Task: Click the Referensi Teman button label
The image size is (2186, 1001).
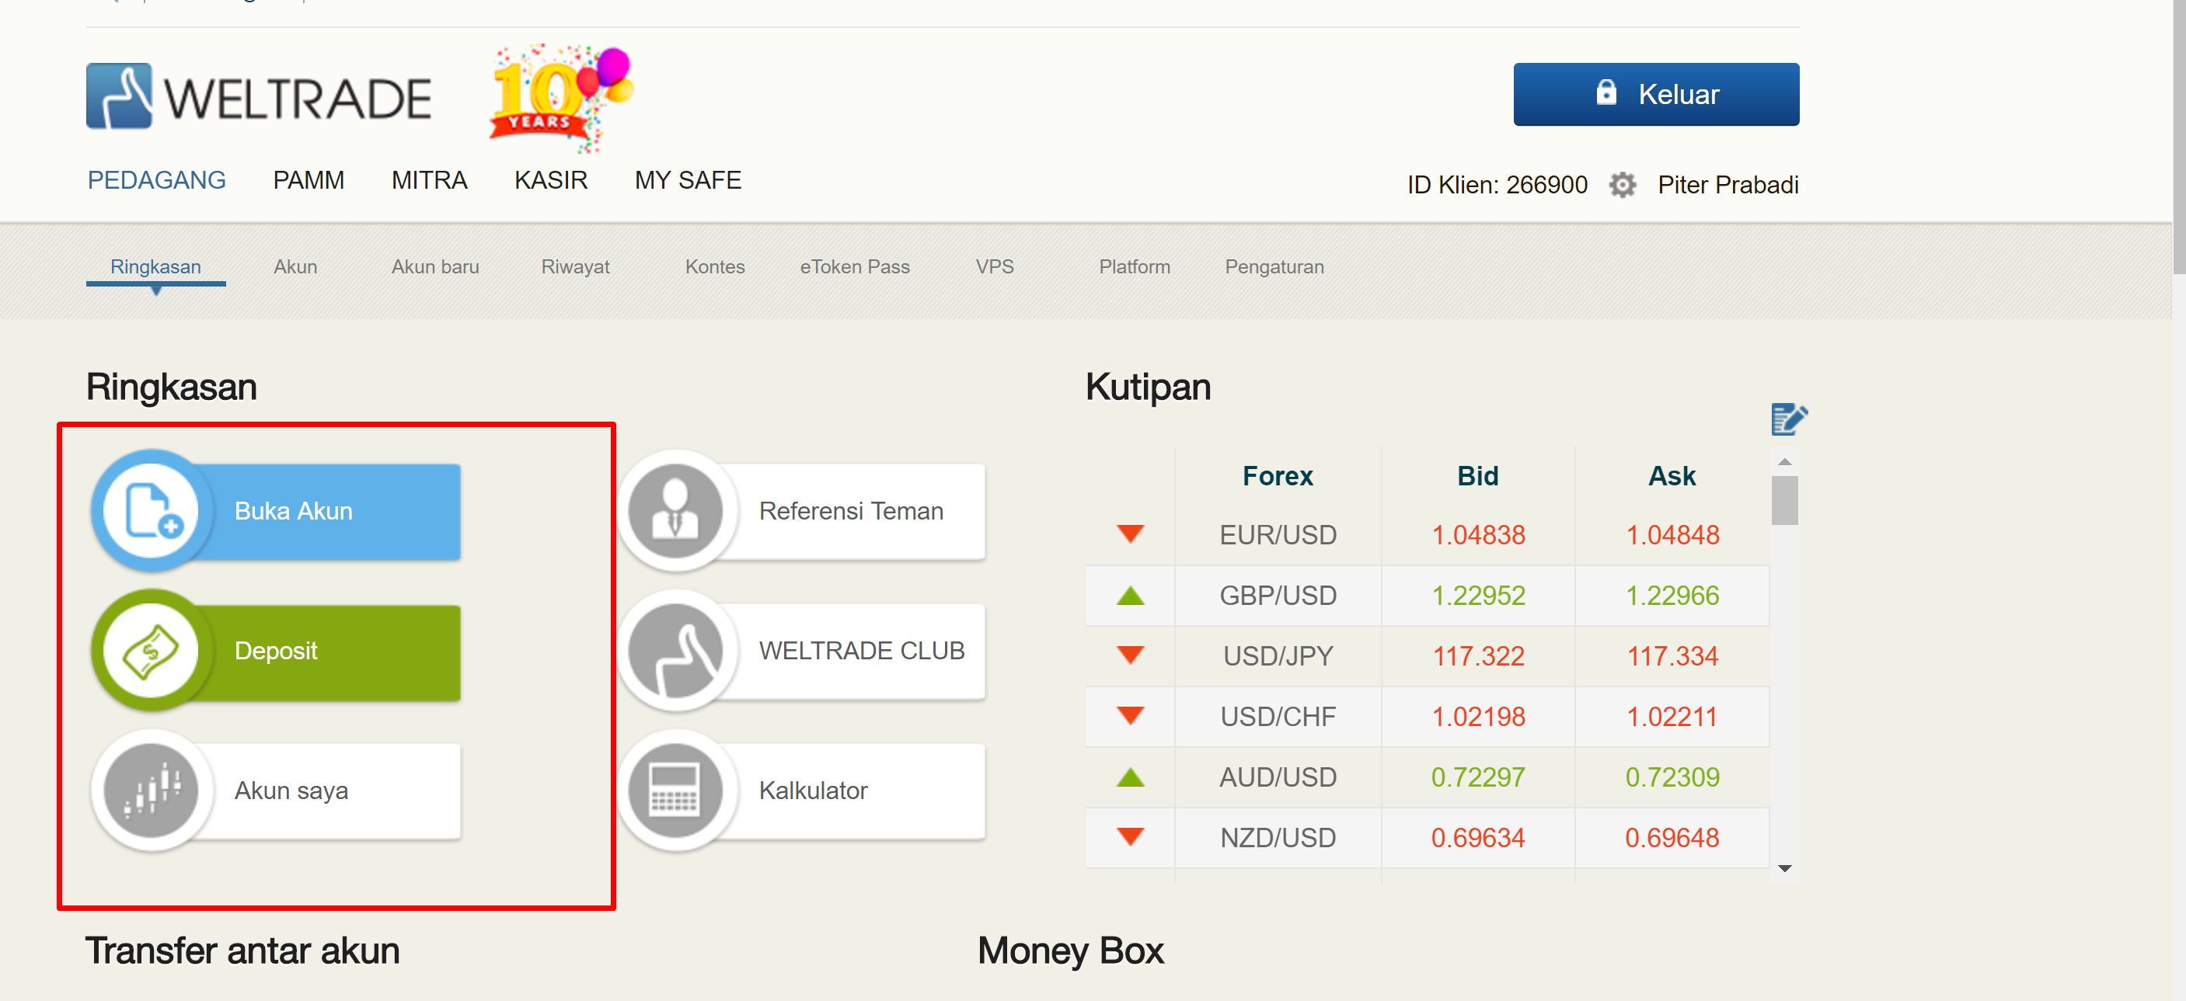Action: pos(851,511)
